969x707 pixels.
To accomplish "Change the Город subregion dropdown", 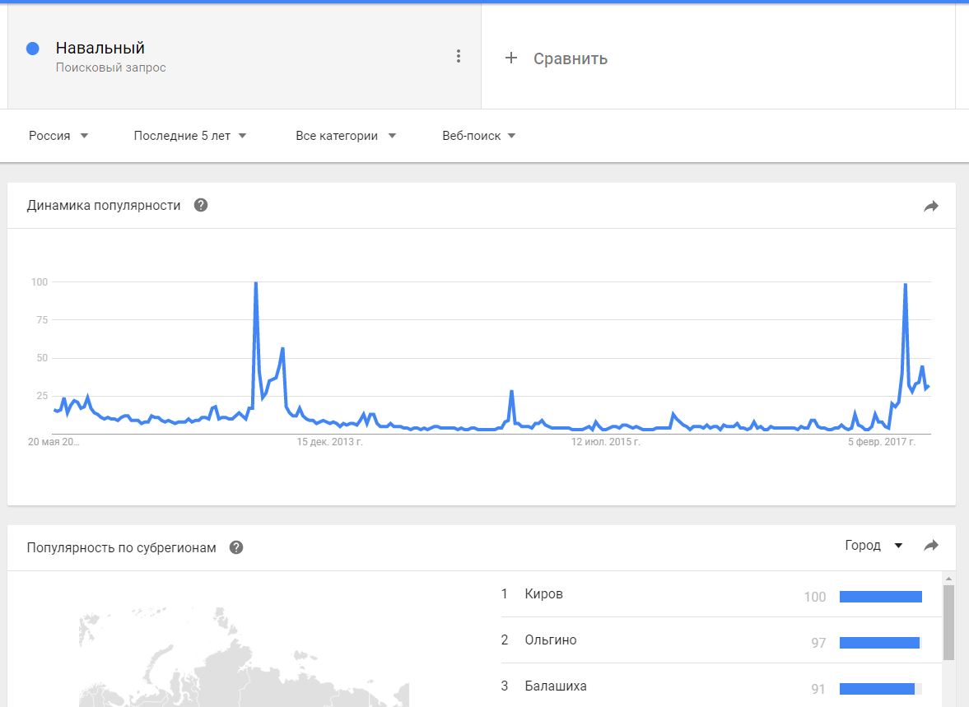I will point(873,546).
